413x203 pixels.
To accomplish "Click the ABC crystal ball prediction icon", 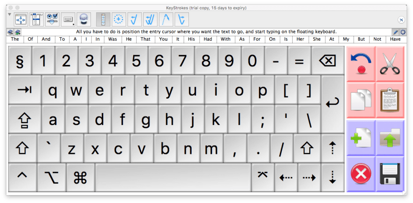I will (x=83, y=19).
